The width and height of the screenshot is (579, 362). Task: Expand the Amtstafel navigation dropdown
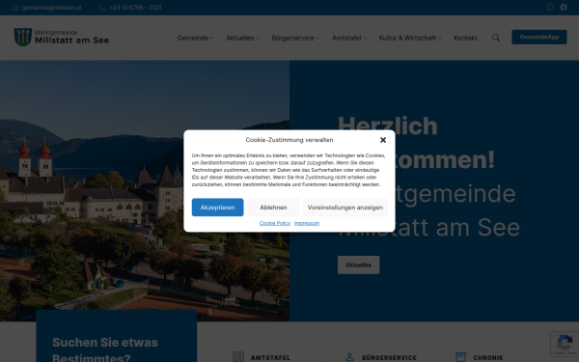click(x=349, y=38)
